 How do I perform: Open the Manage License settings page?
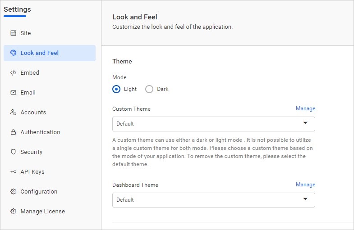(x=42, y=212)
